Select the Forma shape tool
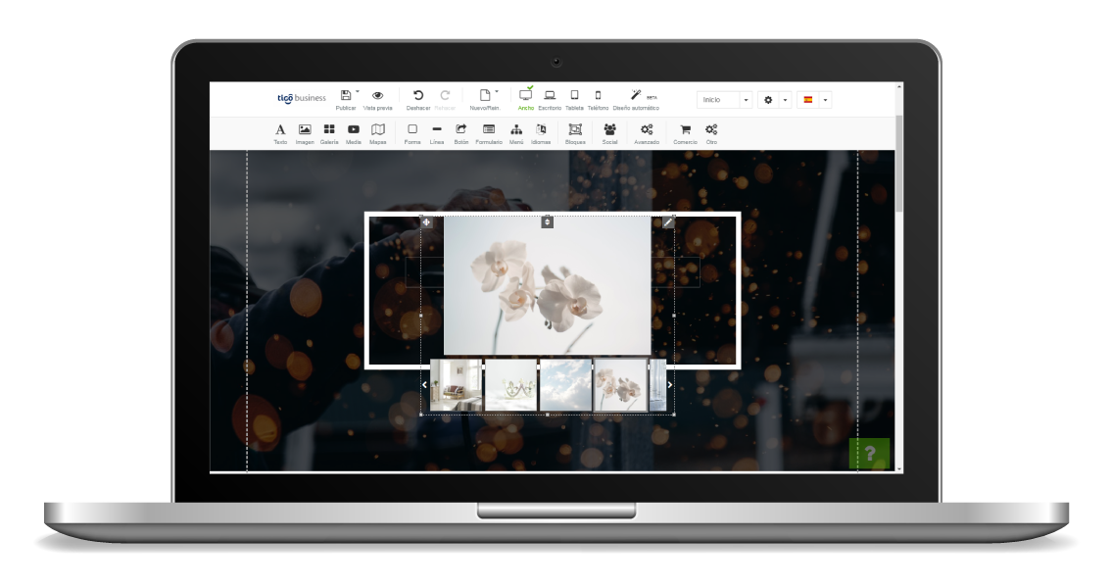Image resolution: width=1111 pixels, height=587 pixels. [412, 132]
